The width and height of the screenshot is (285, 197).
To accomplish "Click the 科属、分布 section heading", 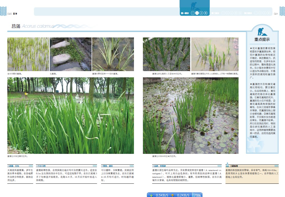I will pyautogui.click(x=14, y=166).
